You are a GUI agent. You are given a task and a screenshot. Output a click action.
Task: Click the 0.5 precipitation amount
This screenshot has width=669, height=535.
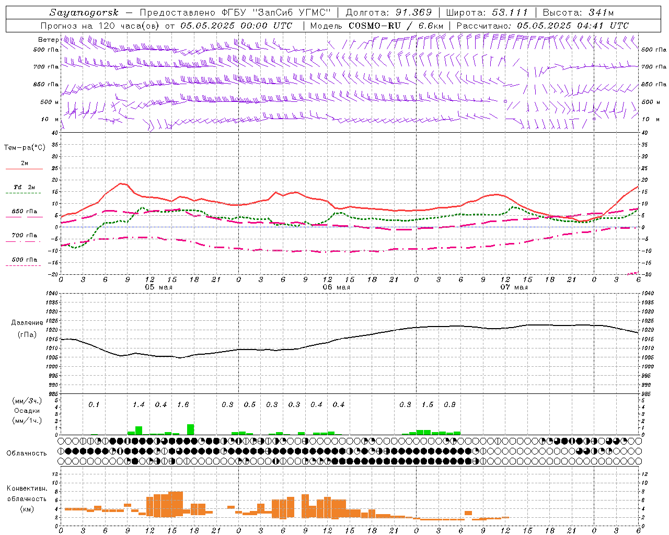[250, 405]
